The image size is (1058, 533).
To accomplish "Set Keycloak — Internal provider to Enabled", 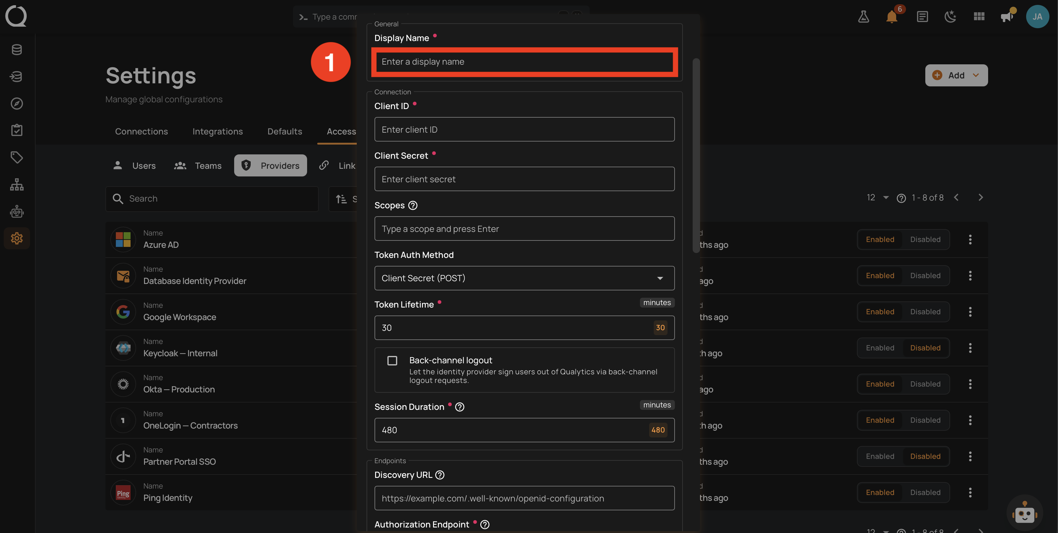I will pyautogui.click(x=880, y=348).
